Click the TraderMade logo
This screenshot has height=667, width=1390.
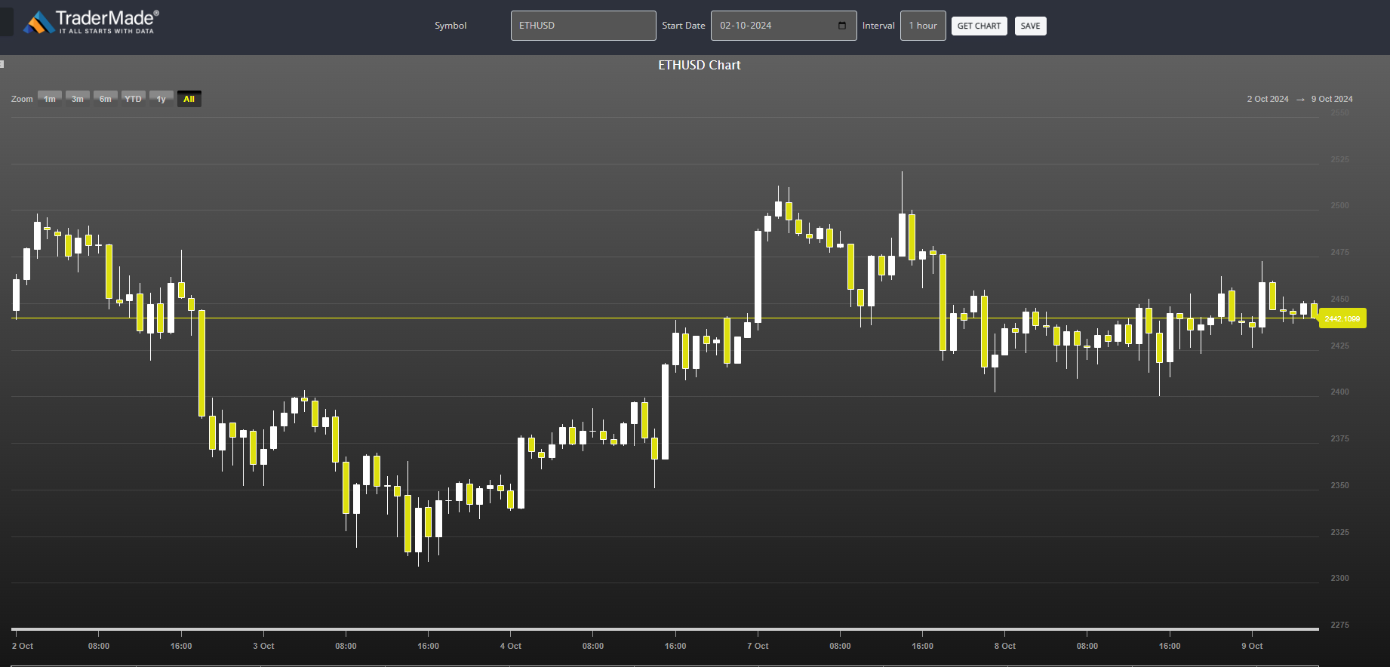[91, 23]
